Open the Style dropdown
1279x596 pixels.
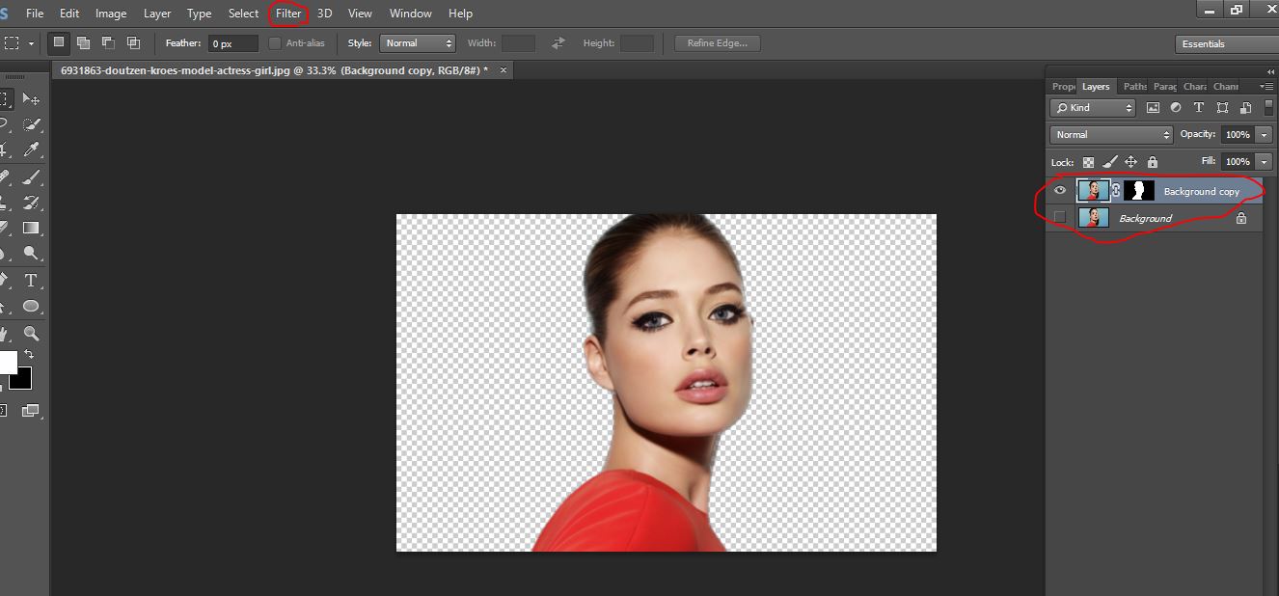point(417,42)
